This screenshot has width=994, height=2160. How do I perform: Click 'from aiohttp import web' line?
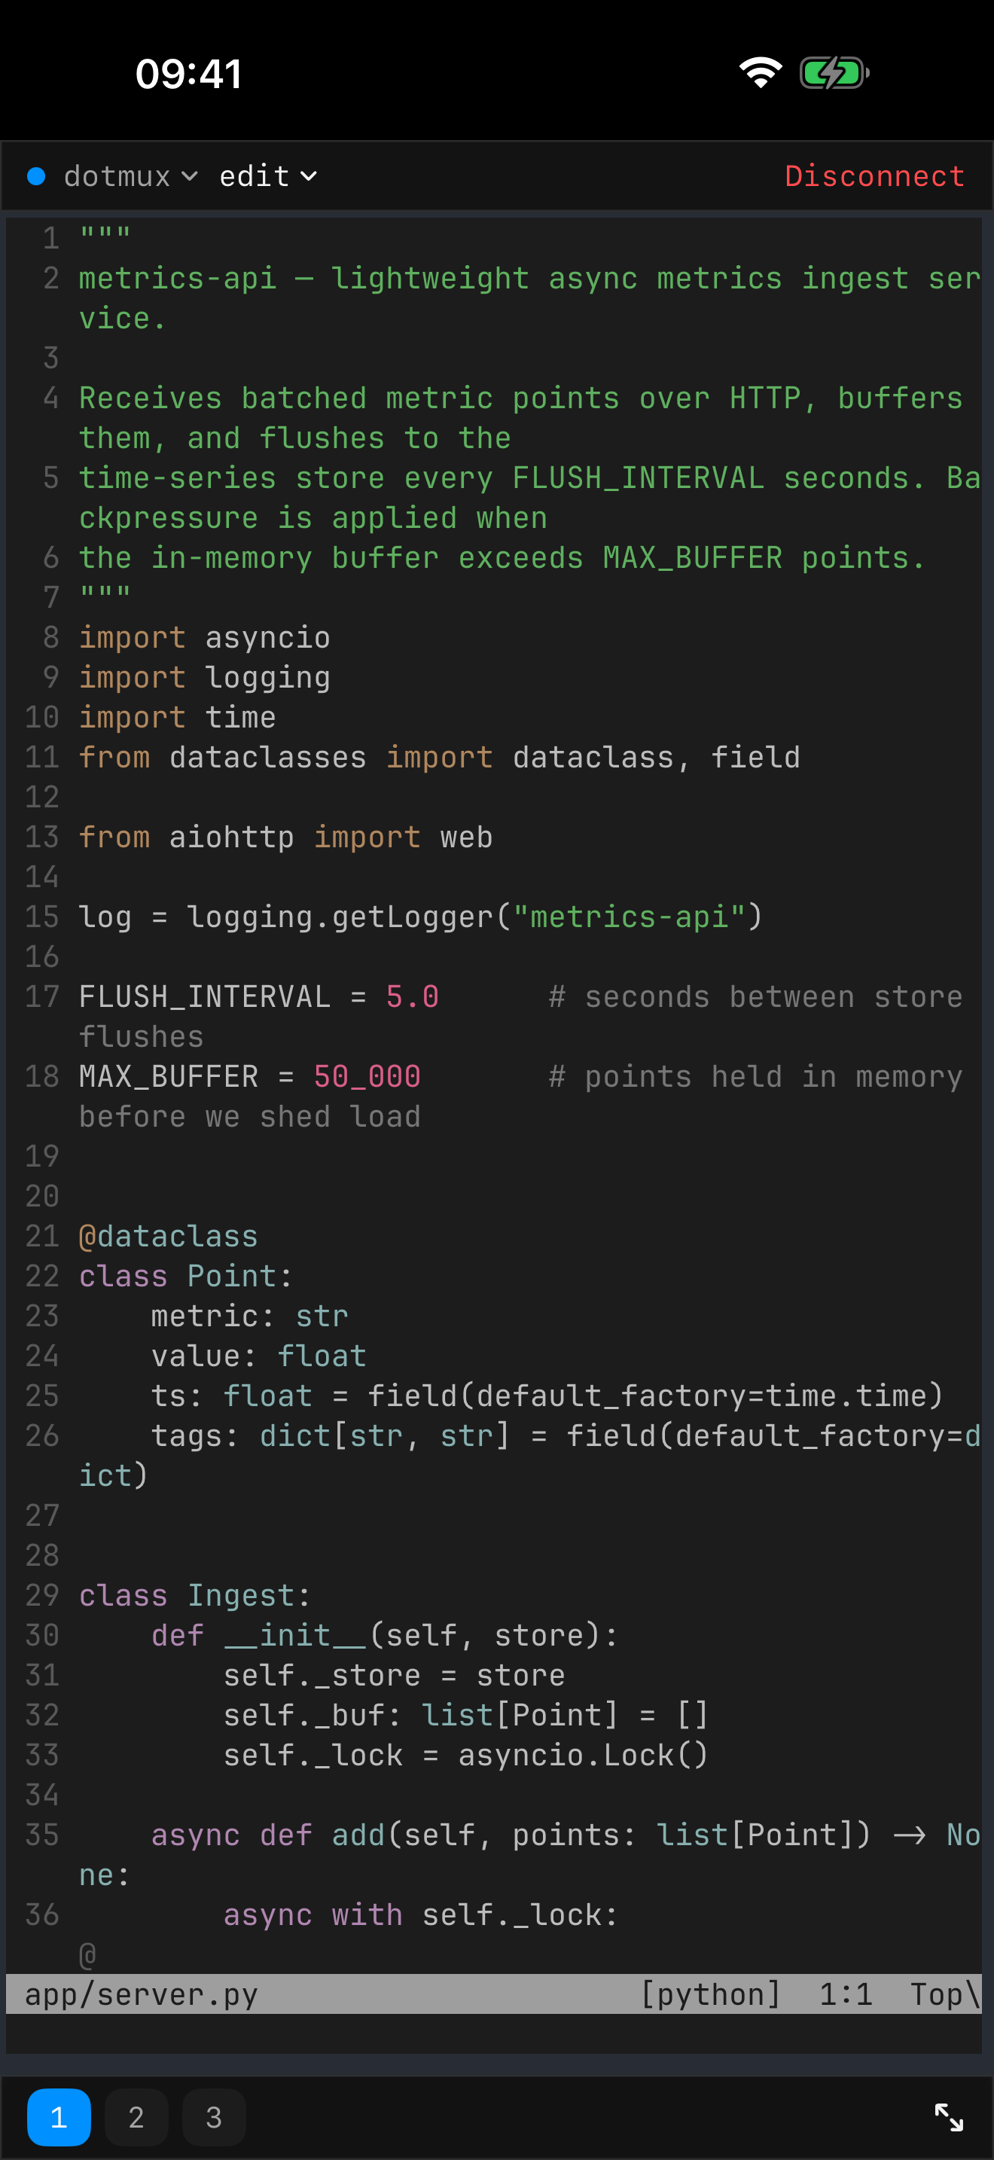[x=286, y=837]
